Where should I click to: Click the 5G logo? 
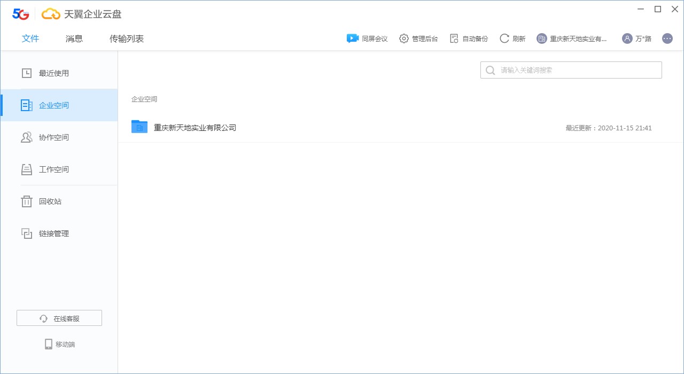pos(21,14)
